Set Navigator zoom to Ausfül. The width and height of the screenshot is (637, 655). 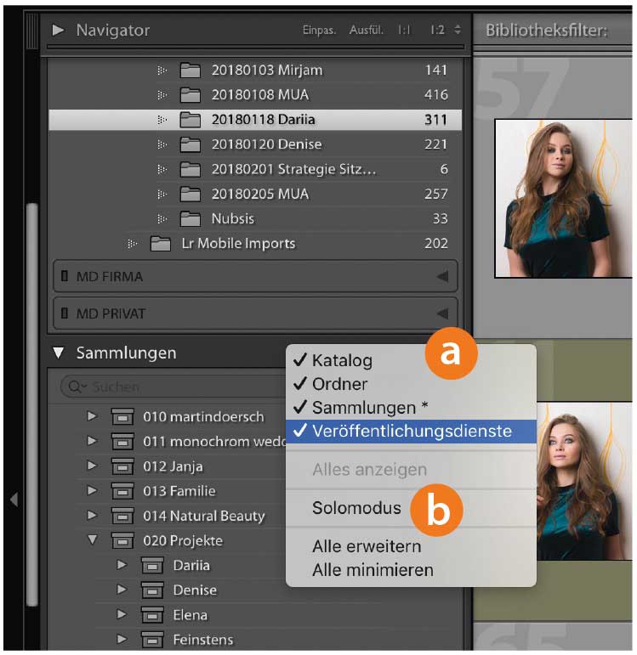coord(366,31)
